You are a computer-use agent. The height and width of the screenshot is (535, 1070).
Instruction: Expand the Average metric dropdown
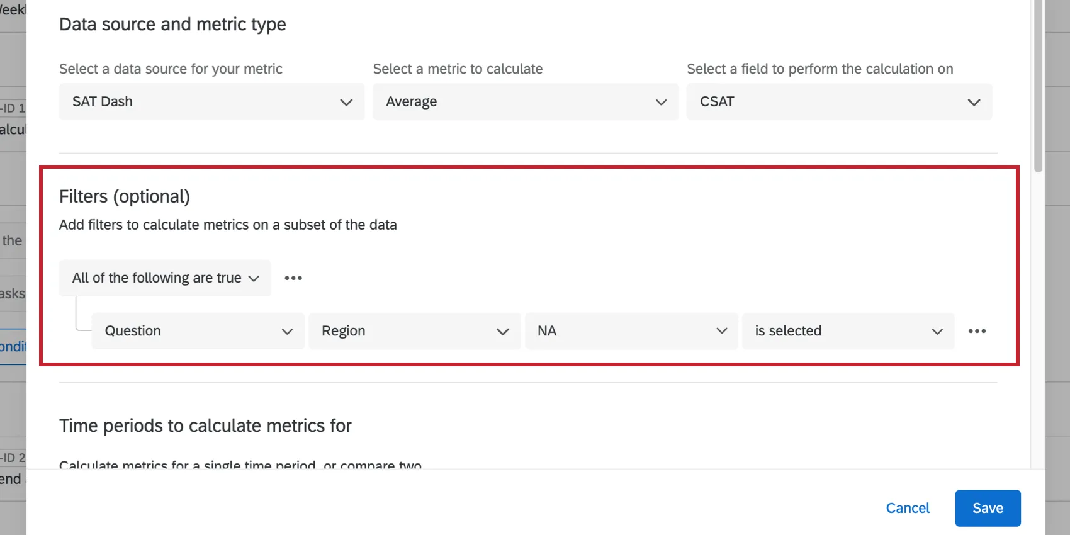click(x=525, y=102)
